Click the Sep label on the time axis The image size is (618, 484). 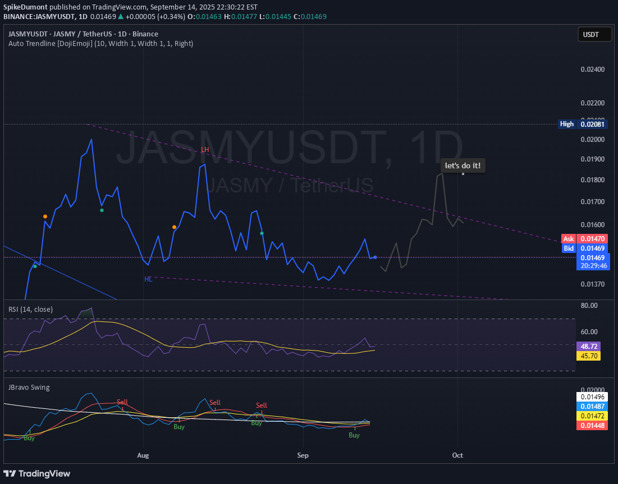pos(303,455)
